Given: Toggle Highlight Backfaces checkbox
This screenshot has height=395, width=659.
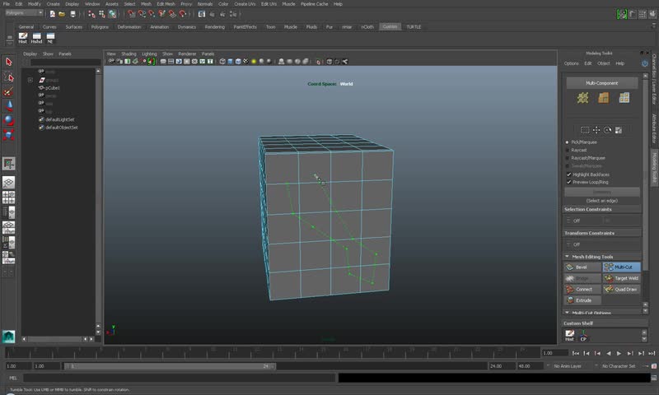Looking at the screenshot, I should click(568, 174).
